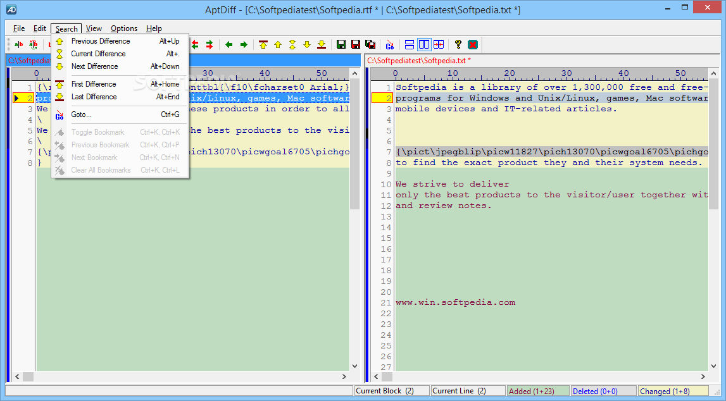This screenshot has height=401, width=726.
Task: Click the red-and-green right-pointing arrows toolbar icon
Action: (x=210, y=44)
